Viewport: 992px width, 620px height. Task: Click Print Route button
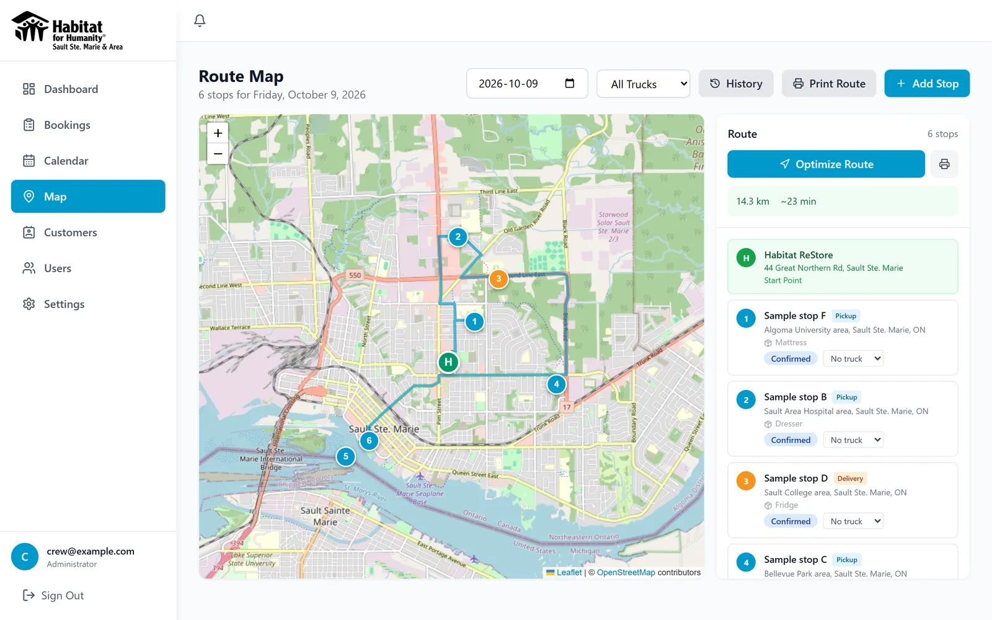(x=829, y=84)
